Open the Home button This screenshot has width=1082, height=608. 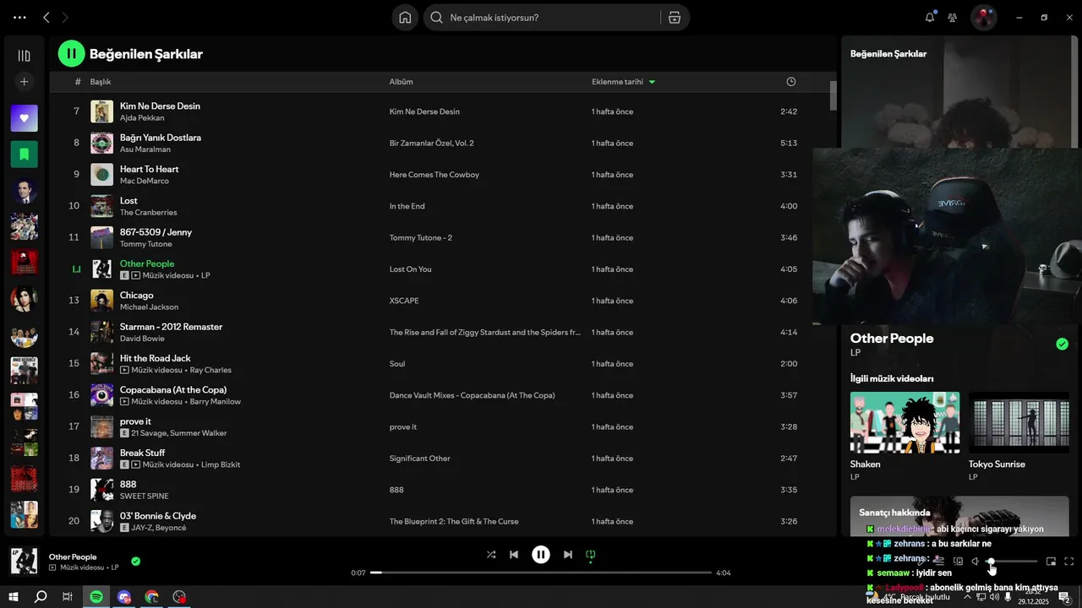click(405, 17)
